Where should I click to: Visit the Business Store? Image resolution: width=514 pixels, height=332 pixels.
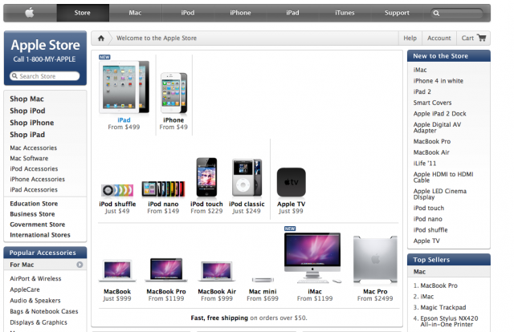point(32,214)
